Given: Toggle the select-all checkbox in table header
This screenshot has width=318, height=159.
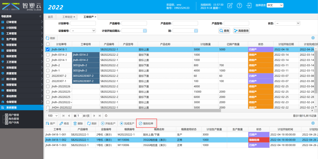Looking at the screenshot, I should (48, 44).
